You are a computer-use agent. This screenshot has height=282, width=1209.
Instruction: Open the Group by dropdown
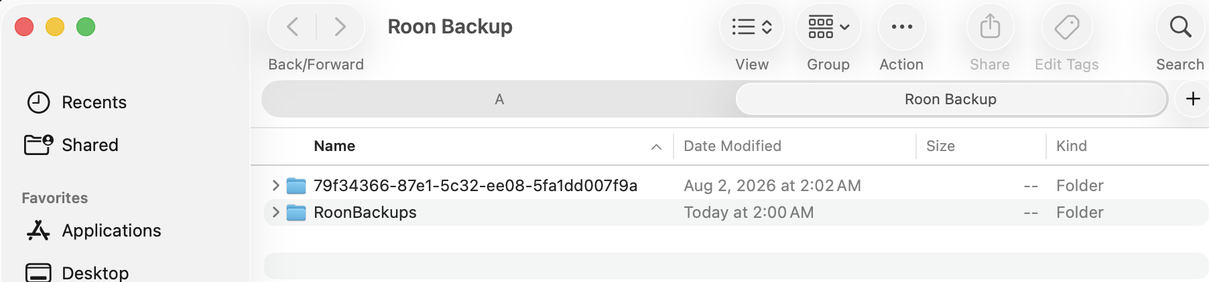828,27
